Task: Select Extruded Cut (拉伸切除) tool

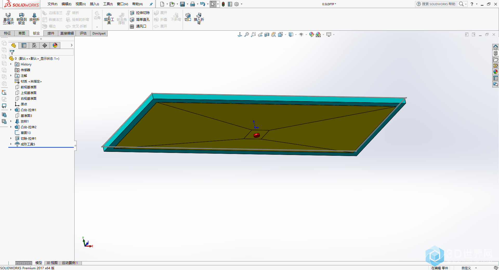Action: click(x=140, y=13)
